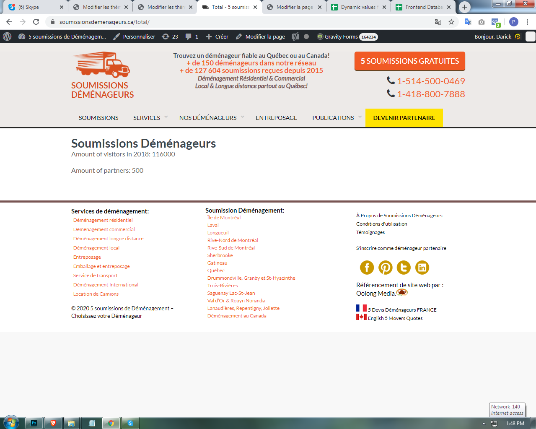Click the Facebook social icon in footer
Viewport: 536px width, 429px height.
(367, 267)
